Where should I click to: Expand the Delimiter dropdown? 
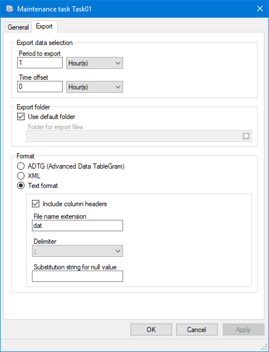(x=78, y=251)
